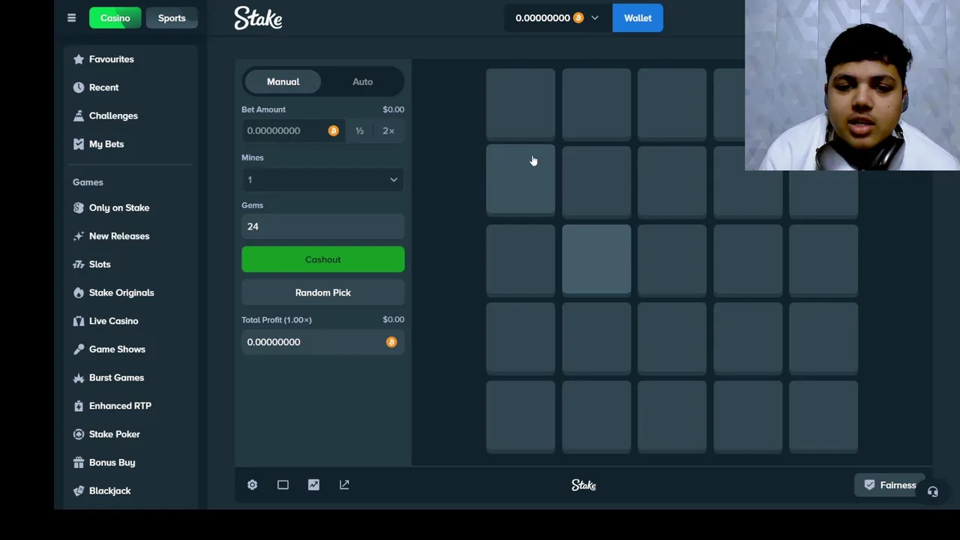
Task: Switch to Sports section
Action: point(172,18)
